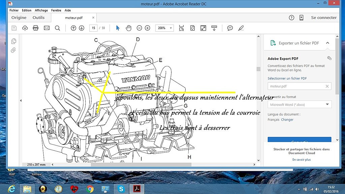The image size is (345, 194).
Task: Send file by email icon
Action: (46, 28)
